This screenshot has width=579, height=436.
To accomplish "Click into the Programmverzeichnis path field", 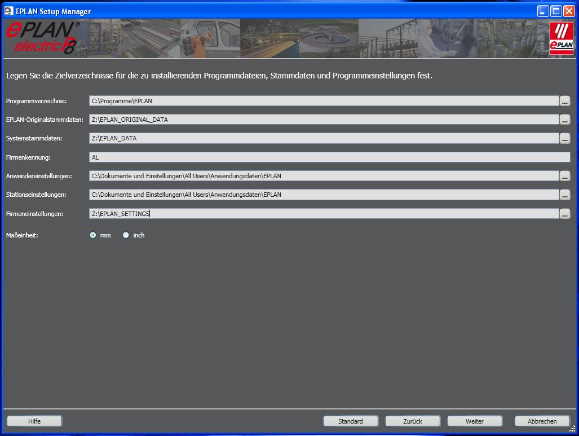I will [324, 101].
